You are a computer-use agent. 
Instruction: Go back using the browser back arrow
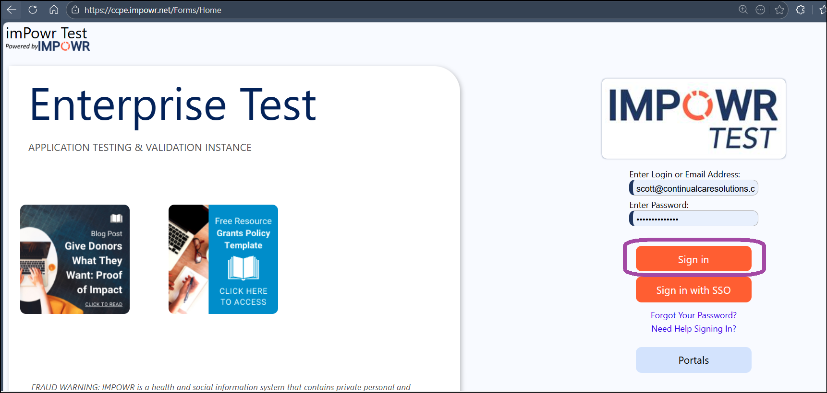(12, 10)
